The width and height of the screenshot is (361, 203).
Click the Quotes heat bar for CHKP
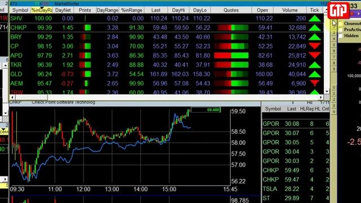point(232,28)
